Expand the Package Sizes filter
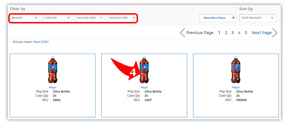The width and height of the screenshot is (298, 124). [89, 18]
